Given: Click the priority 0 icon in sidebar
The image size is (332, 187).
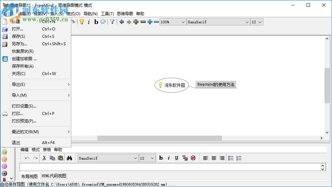Looking at the screenshot, I should coord(4,173).
